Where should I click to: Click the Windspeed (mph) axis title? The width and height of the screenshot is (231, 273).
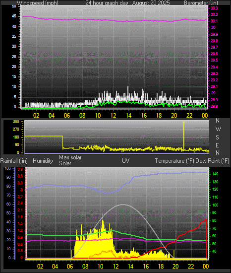point(38,3)
